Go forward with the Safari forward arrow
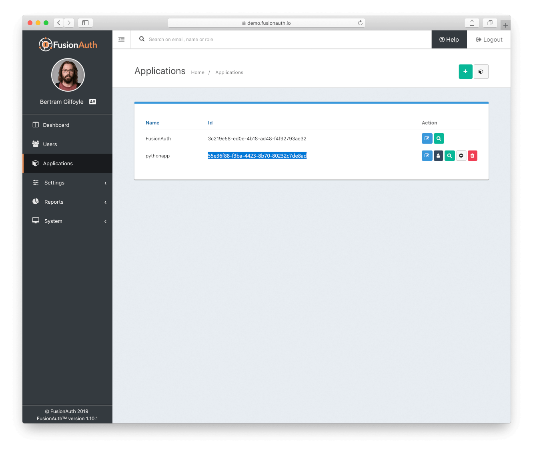This screenshot has width=533, height=453. click(69, 23)
